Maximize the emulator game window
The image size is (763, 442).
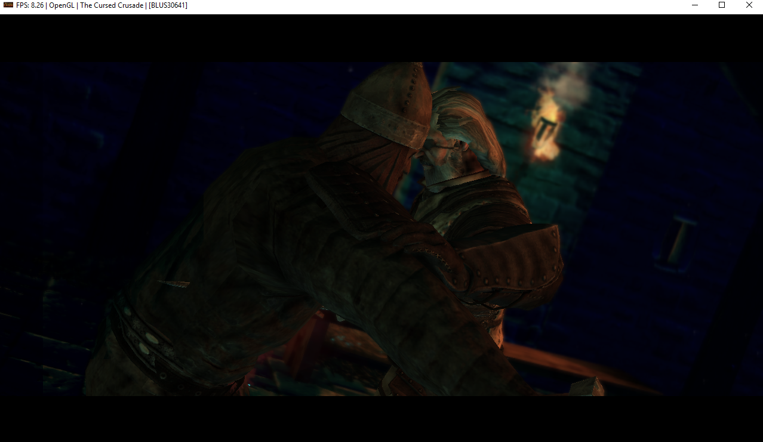click(722, 5)
